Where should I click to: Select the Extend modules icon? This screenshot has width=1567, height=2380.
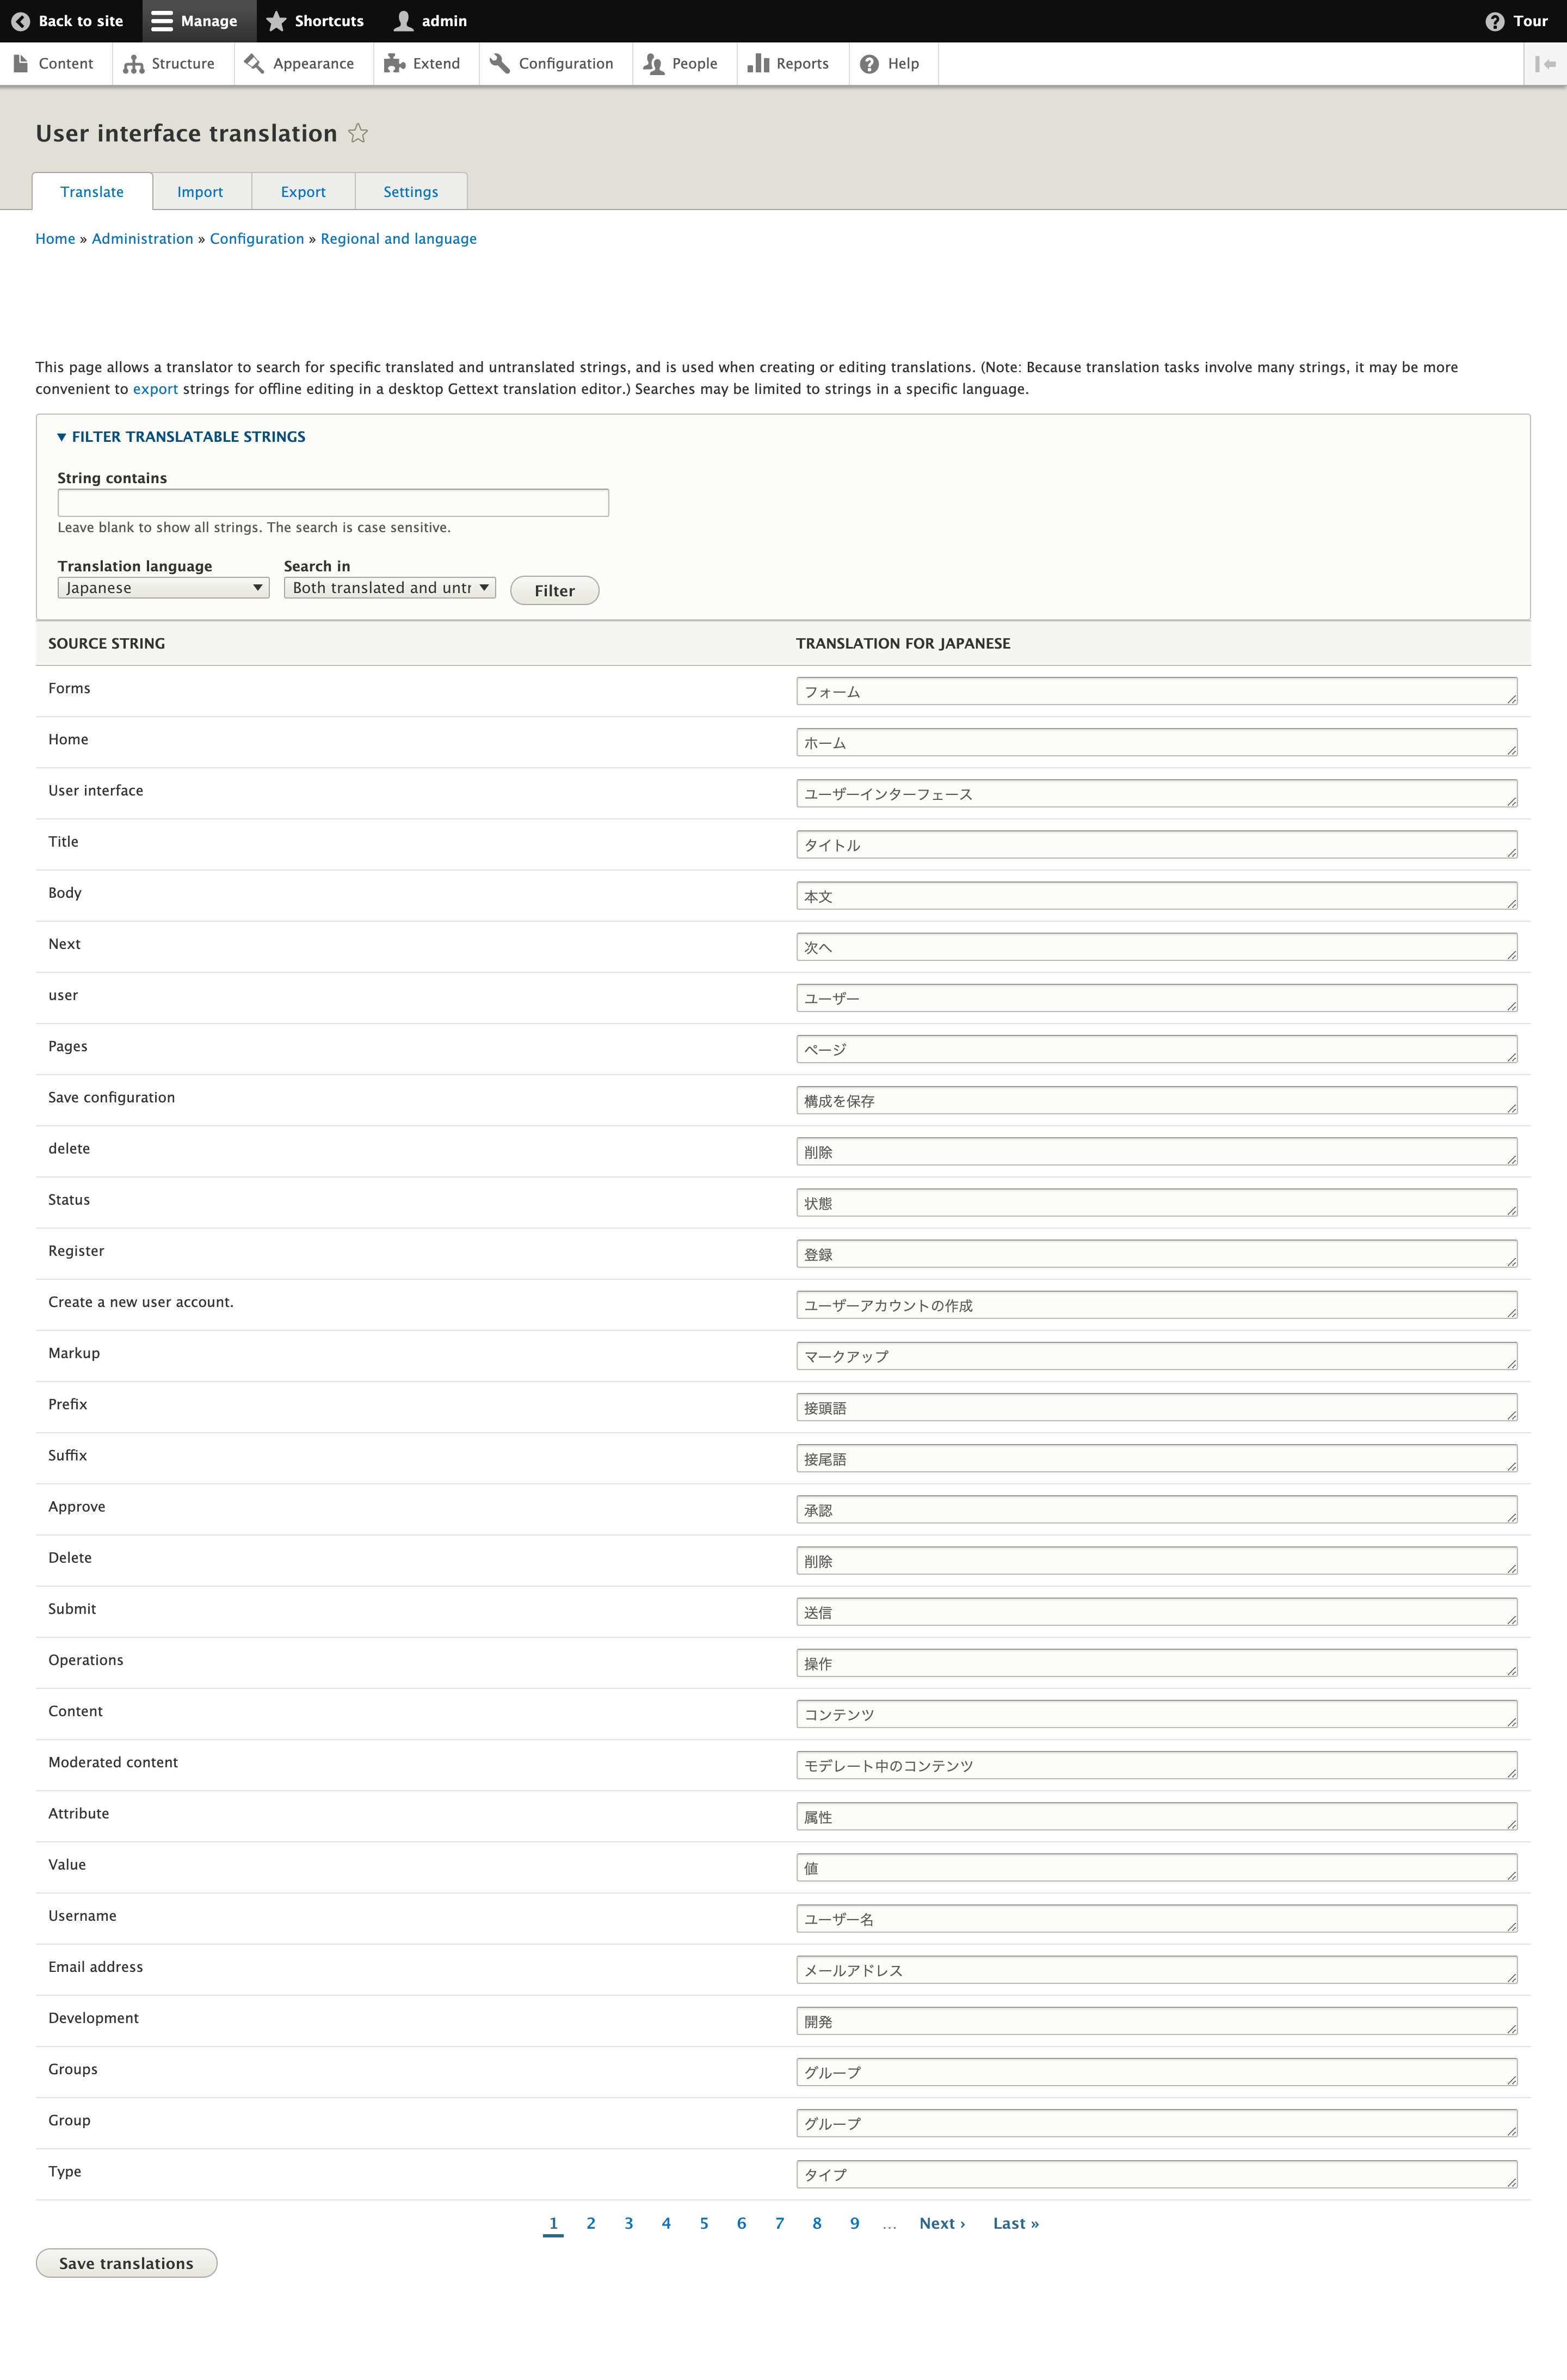[x=396, y=63]
